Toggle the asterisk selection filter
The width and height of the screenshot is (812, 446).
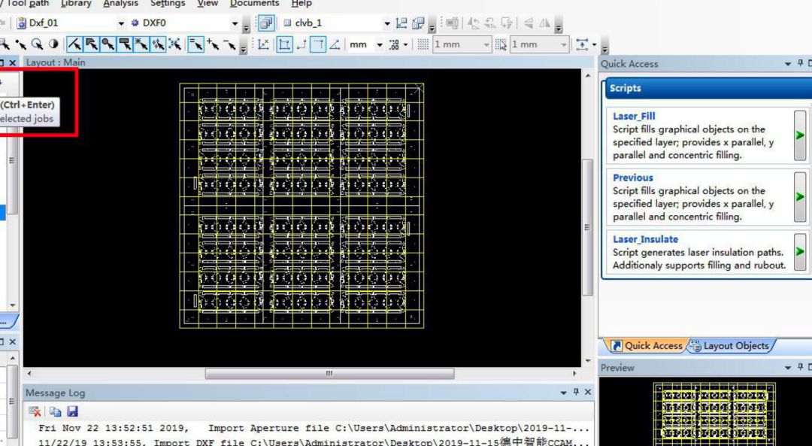tap(141, 44)
